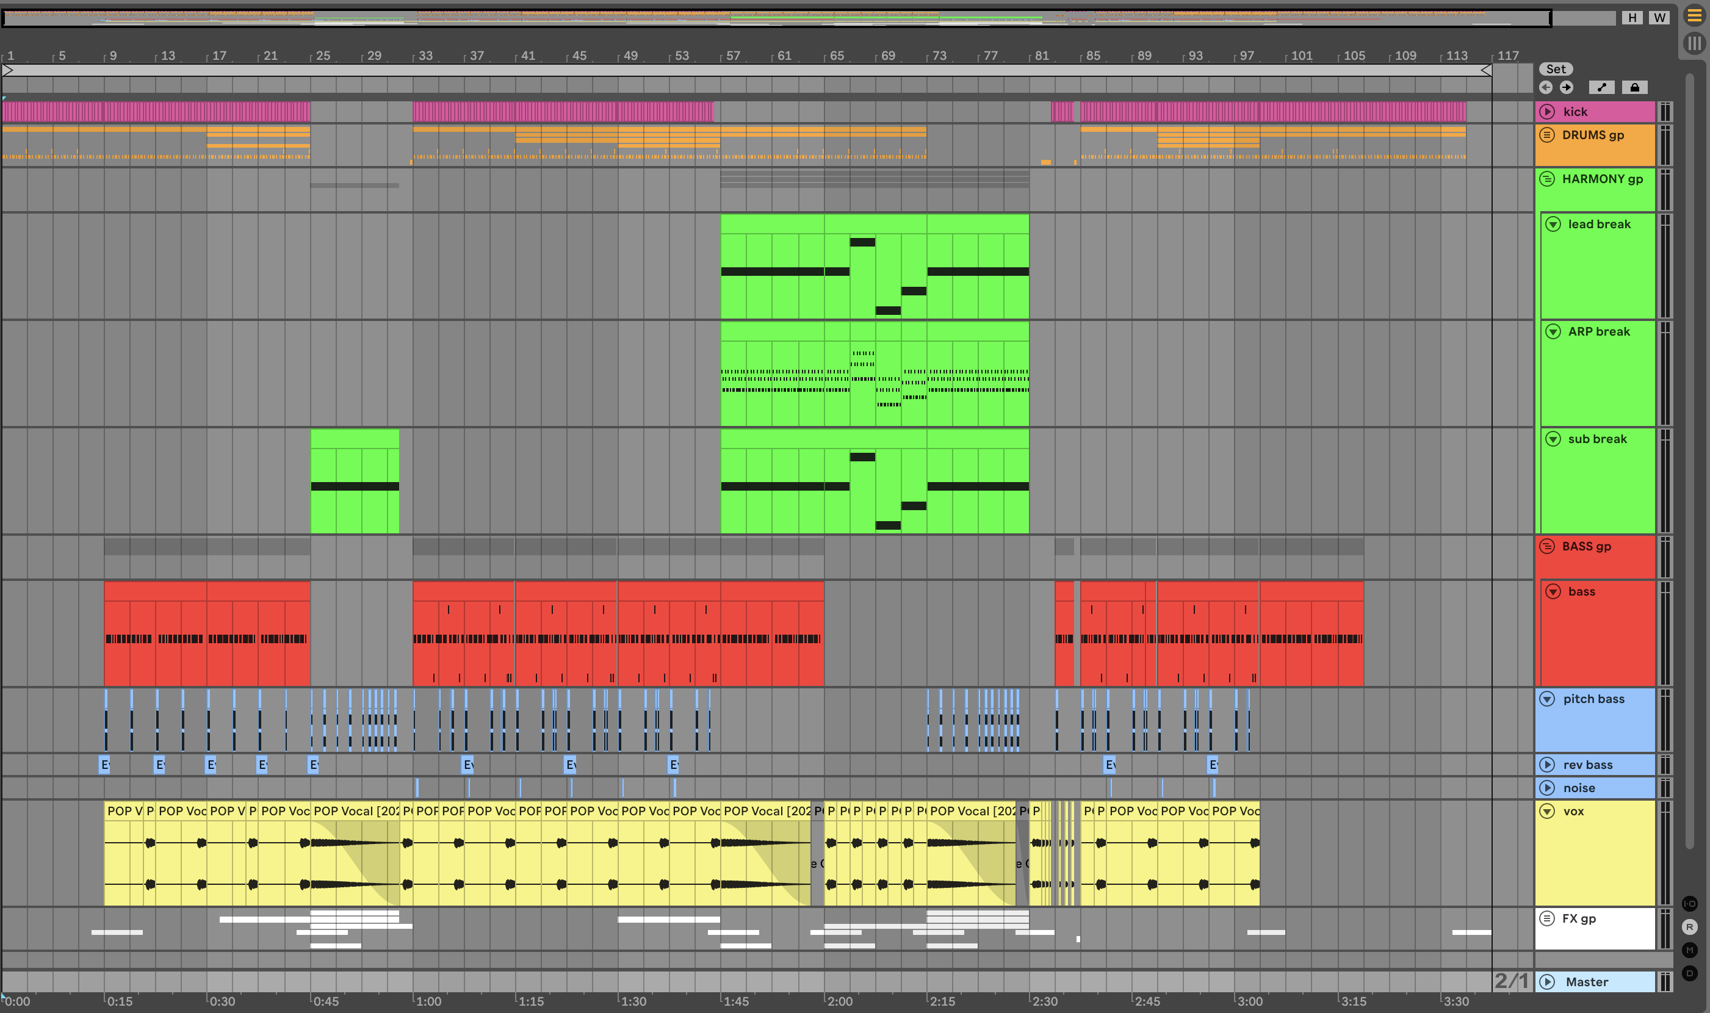The height and width of the screenshot is (1013, 1710).
Task: Toggle the Returns (R) section visibility
Action: pos(1689,927)
